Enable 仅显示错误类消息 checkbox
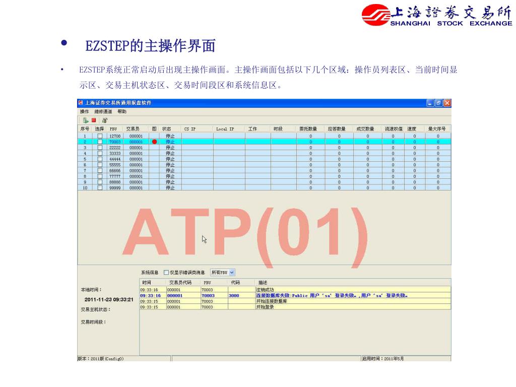 [x=166, y=273]
